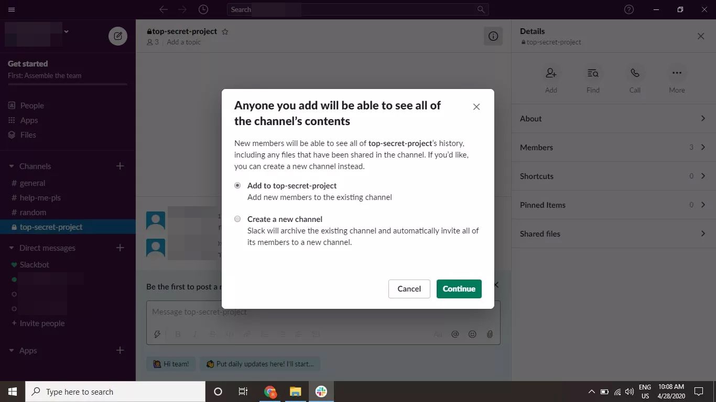
Task: Expand the Shortcuts section
Action: click(x=614, y=176)
